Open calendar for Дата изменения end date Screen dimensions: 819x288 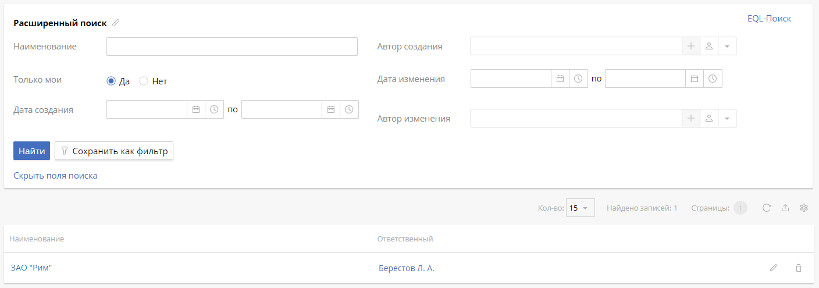click(695, 79)
